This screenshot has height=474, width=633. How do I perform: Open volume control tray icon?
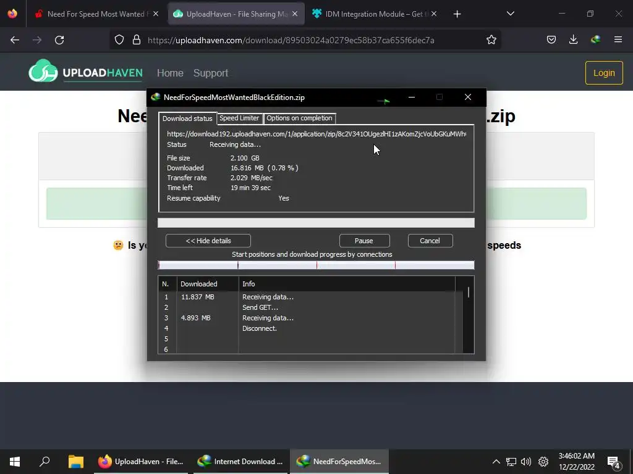click(526, 462)
